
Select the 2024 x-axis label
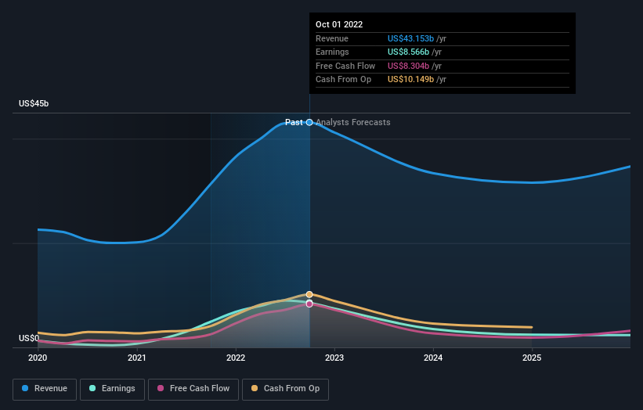(433, 358)
